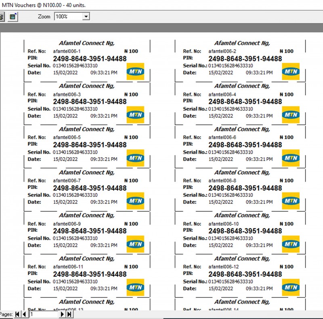The image size is (323, 319).
Task: Click the reference text afamtel006-7
Action: 67,181
